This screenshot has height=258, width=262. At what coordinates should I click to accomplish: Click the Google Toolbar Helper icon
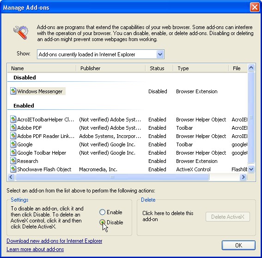pyautogui.click(x=13, y=152)
